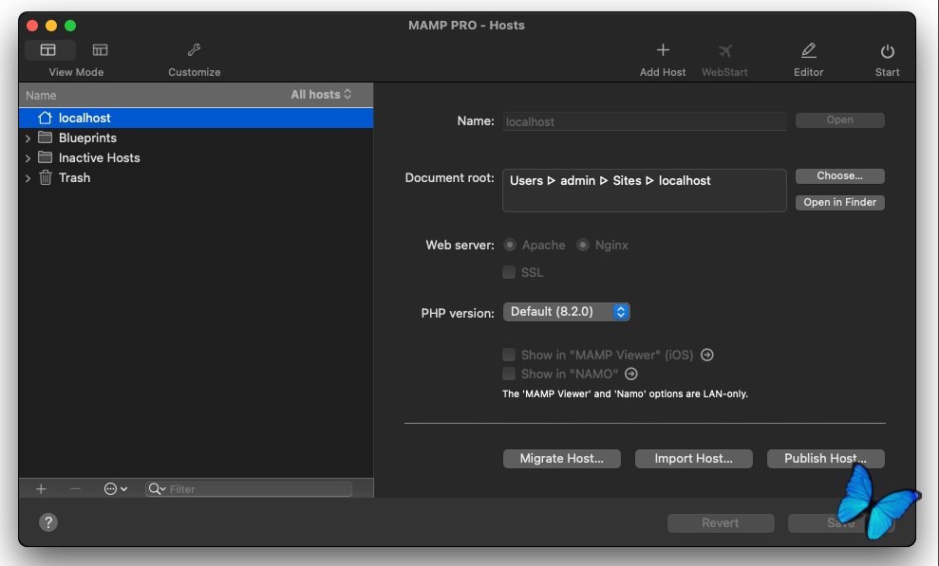
Task: Enable the SSL checkbox
Action: [x=509, y=272]
